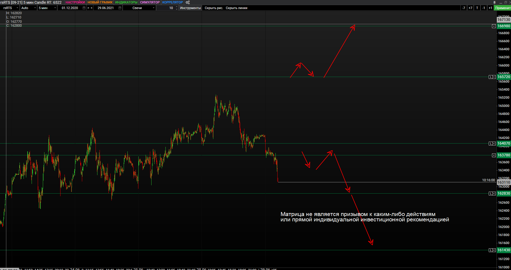Select the 166980 price level label
Viewport: 511px width, 270px height.
[x=504, y=26]
